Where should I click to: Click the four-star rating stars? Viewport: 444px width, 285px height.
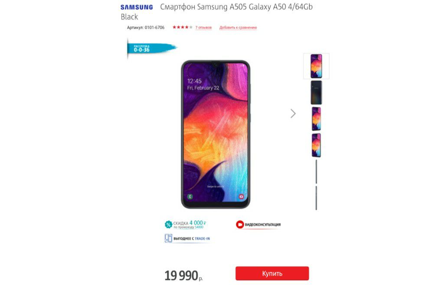[x=183, y=27]
